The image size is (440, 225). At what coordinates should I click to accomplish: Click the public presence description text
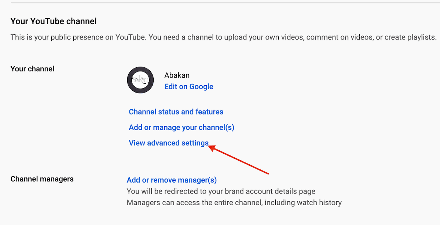[224, 37]
